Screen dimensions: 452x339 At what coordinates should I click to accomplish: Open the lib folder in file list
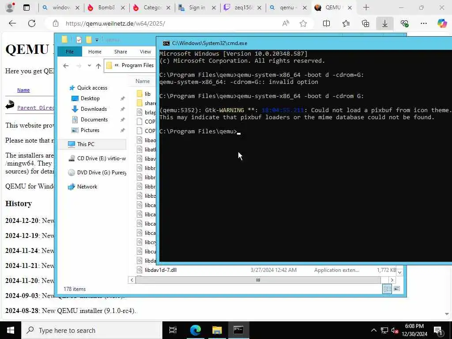click(x=147, y=94)
